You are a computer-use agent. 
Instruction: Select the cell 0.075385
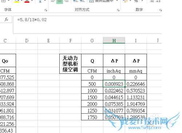click(114, 104)
